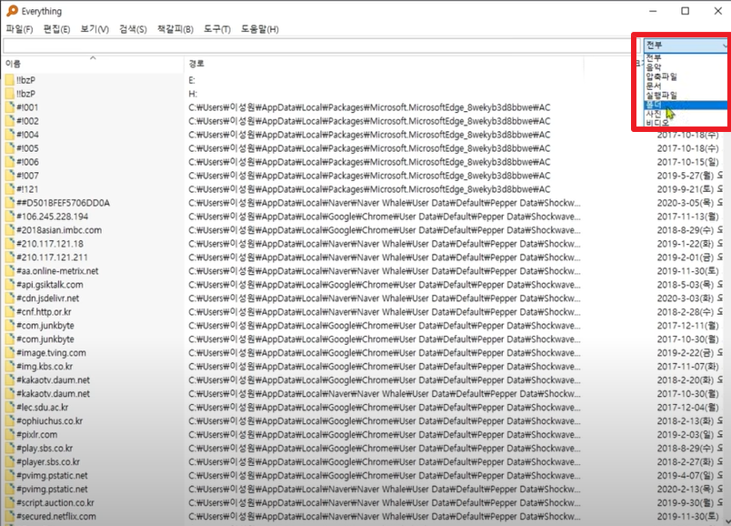Click date 2019-1-22(화)
The image size is (731, 526).
[x=685, y=244]
